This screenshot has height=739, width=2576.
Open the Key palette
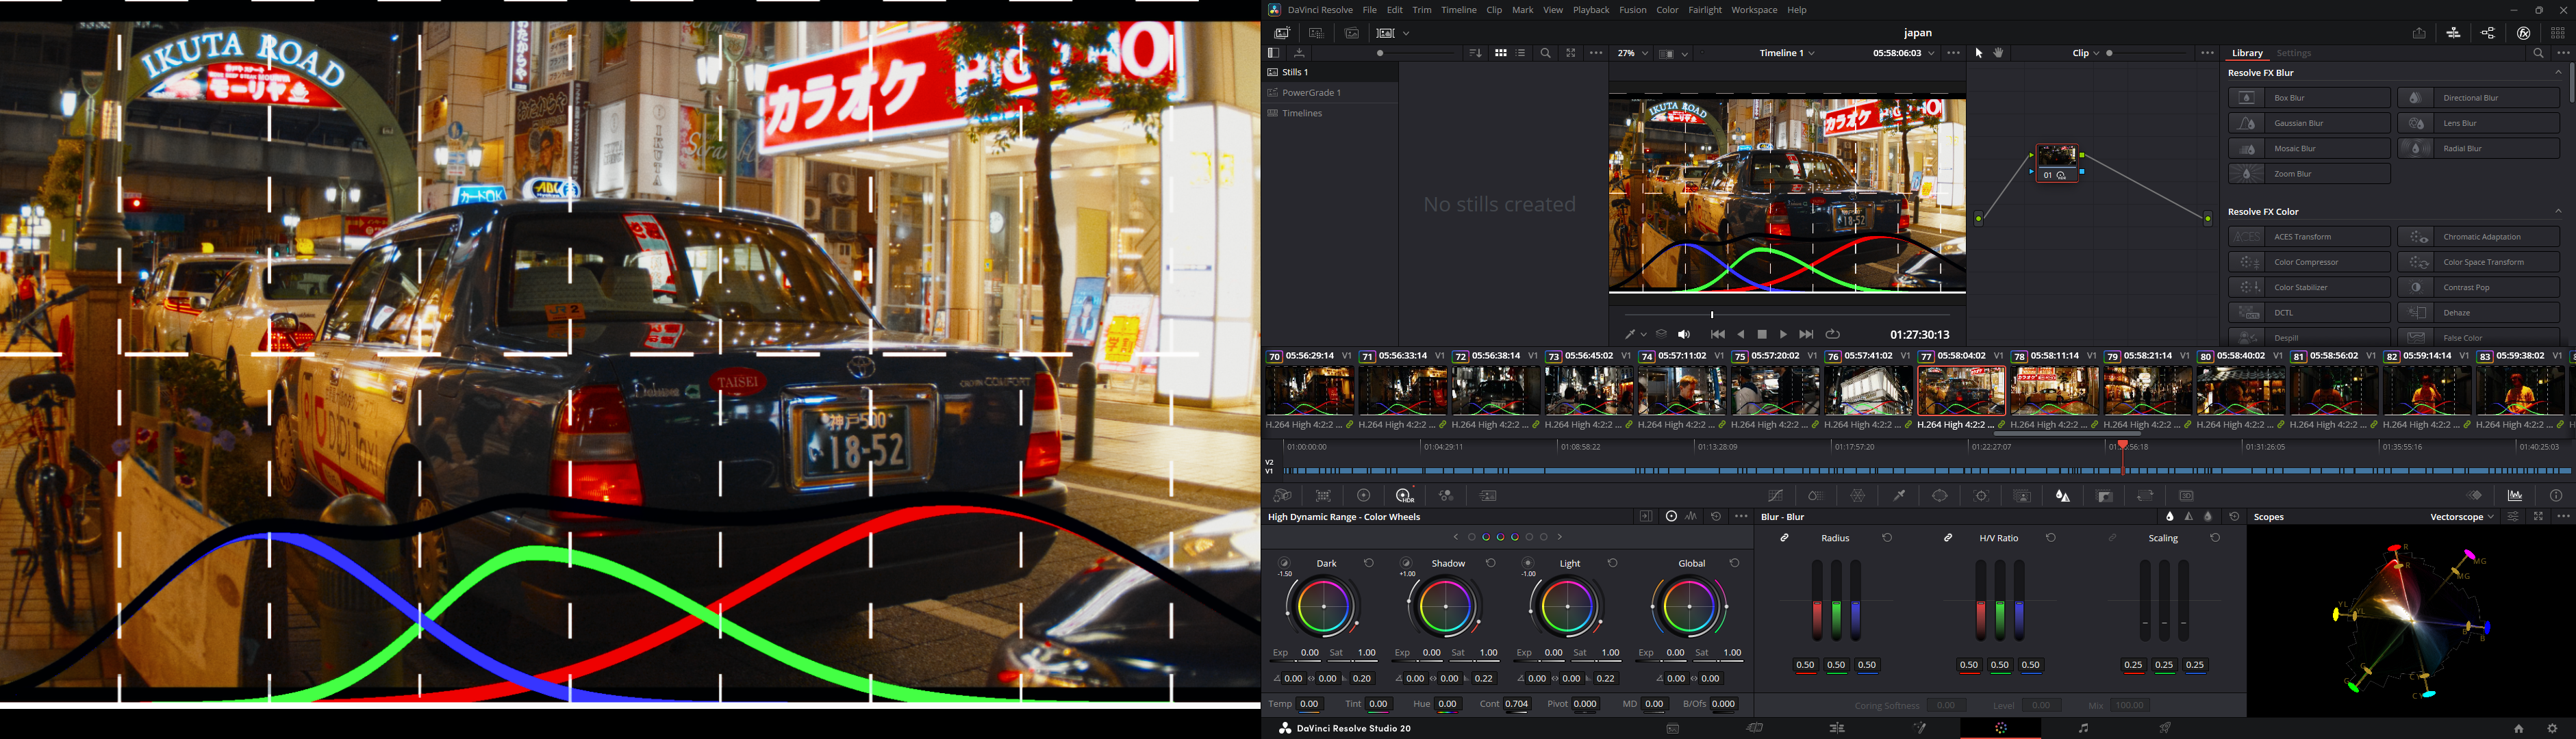pos(2104,495)
